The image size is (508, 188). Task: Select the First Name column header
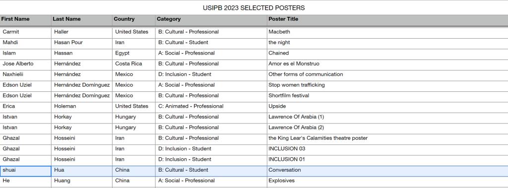(x=26, y=19)
